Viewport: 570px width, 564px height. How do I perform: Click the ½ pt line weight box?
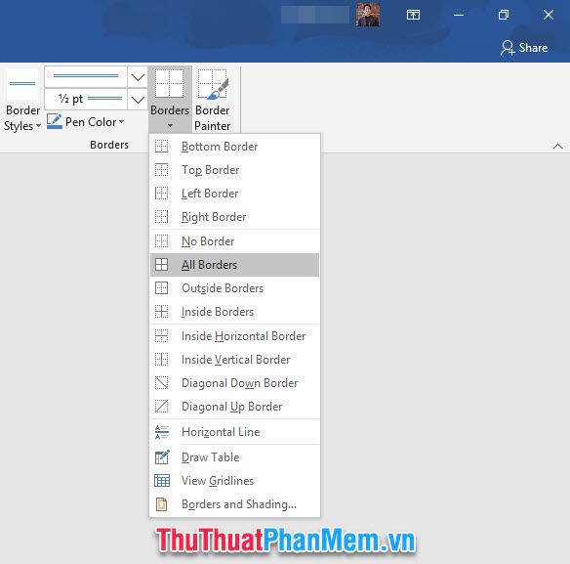[86, 99]
